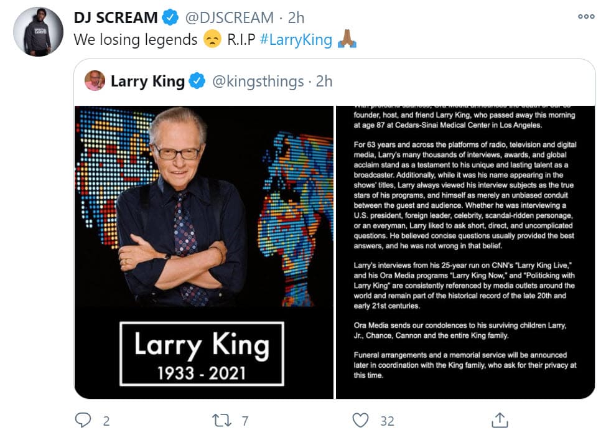Click DJ SCREAM's blue verified badge

coord(170,17)
